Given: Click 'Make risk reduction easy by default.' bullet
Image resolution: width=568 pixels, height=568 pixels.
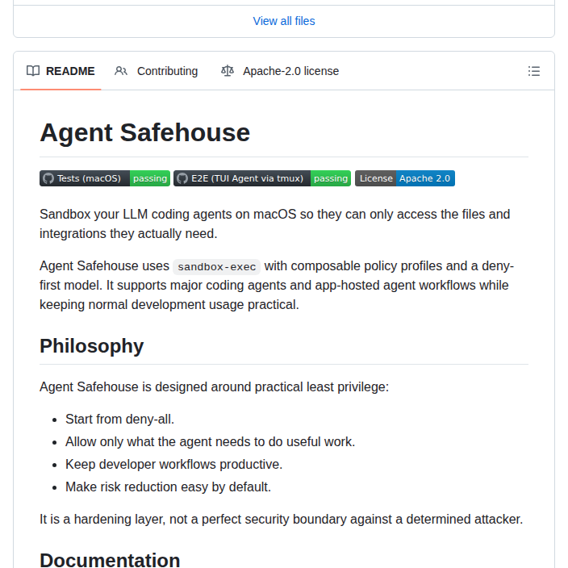Looking at the screenshot, I should [x=168, y=487].
